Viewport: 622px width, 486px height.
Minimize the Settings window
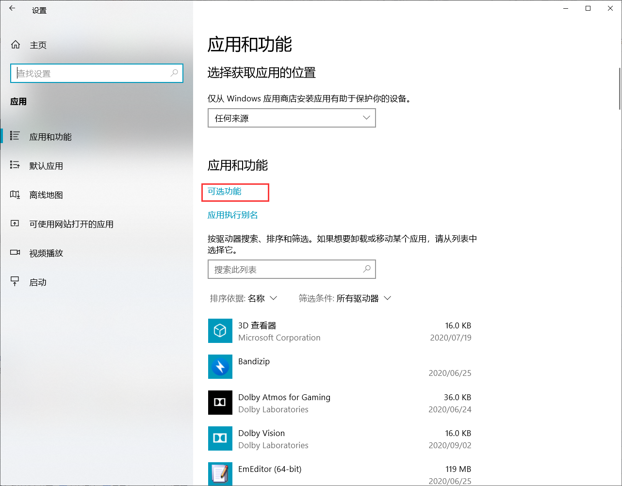click(x=566, y=8)
